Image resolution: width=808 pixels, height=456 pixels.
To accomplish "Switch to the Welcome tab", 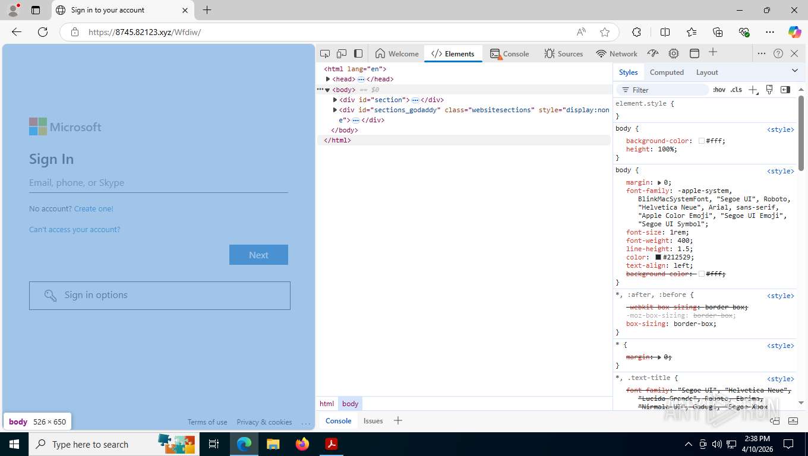I will (397, 53).
